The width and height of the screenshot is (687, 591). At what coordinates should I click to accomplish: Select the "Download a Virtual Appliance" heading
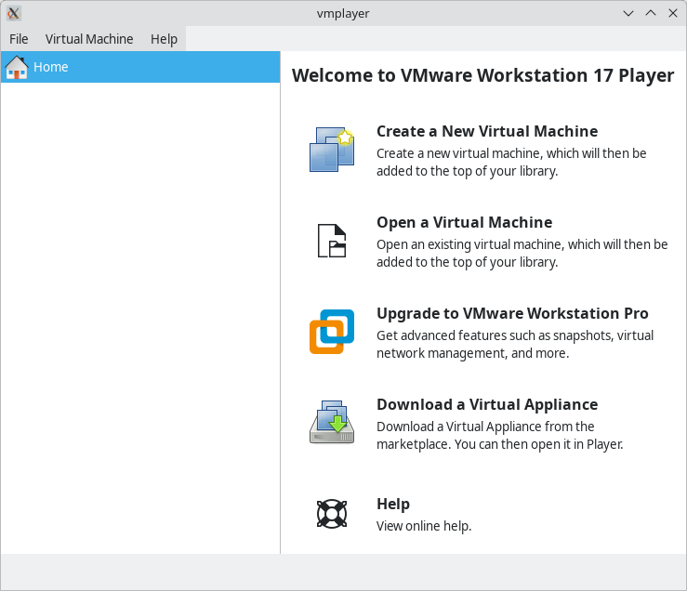486,404
